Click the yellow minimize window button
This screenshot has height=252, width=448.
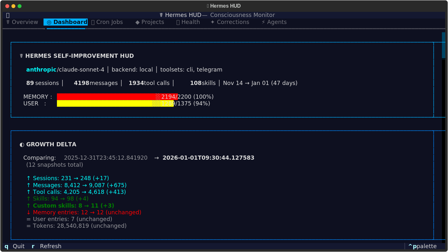(13, 6)
